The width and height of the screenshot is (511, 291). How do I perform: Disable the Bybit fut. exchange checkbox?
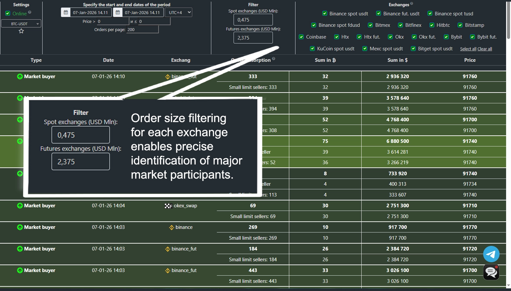pos(472,37)
